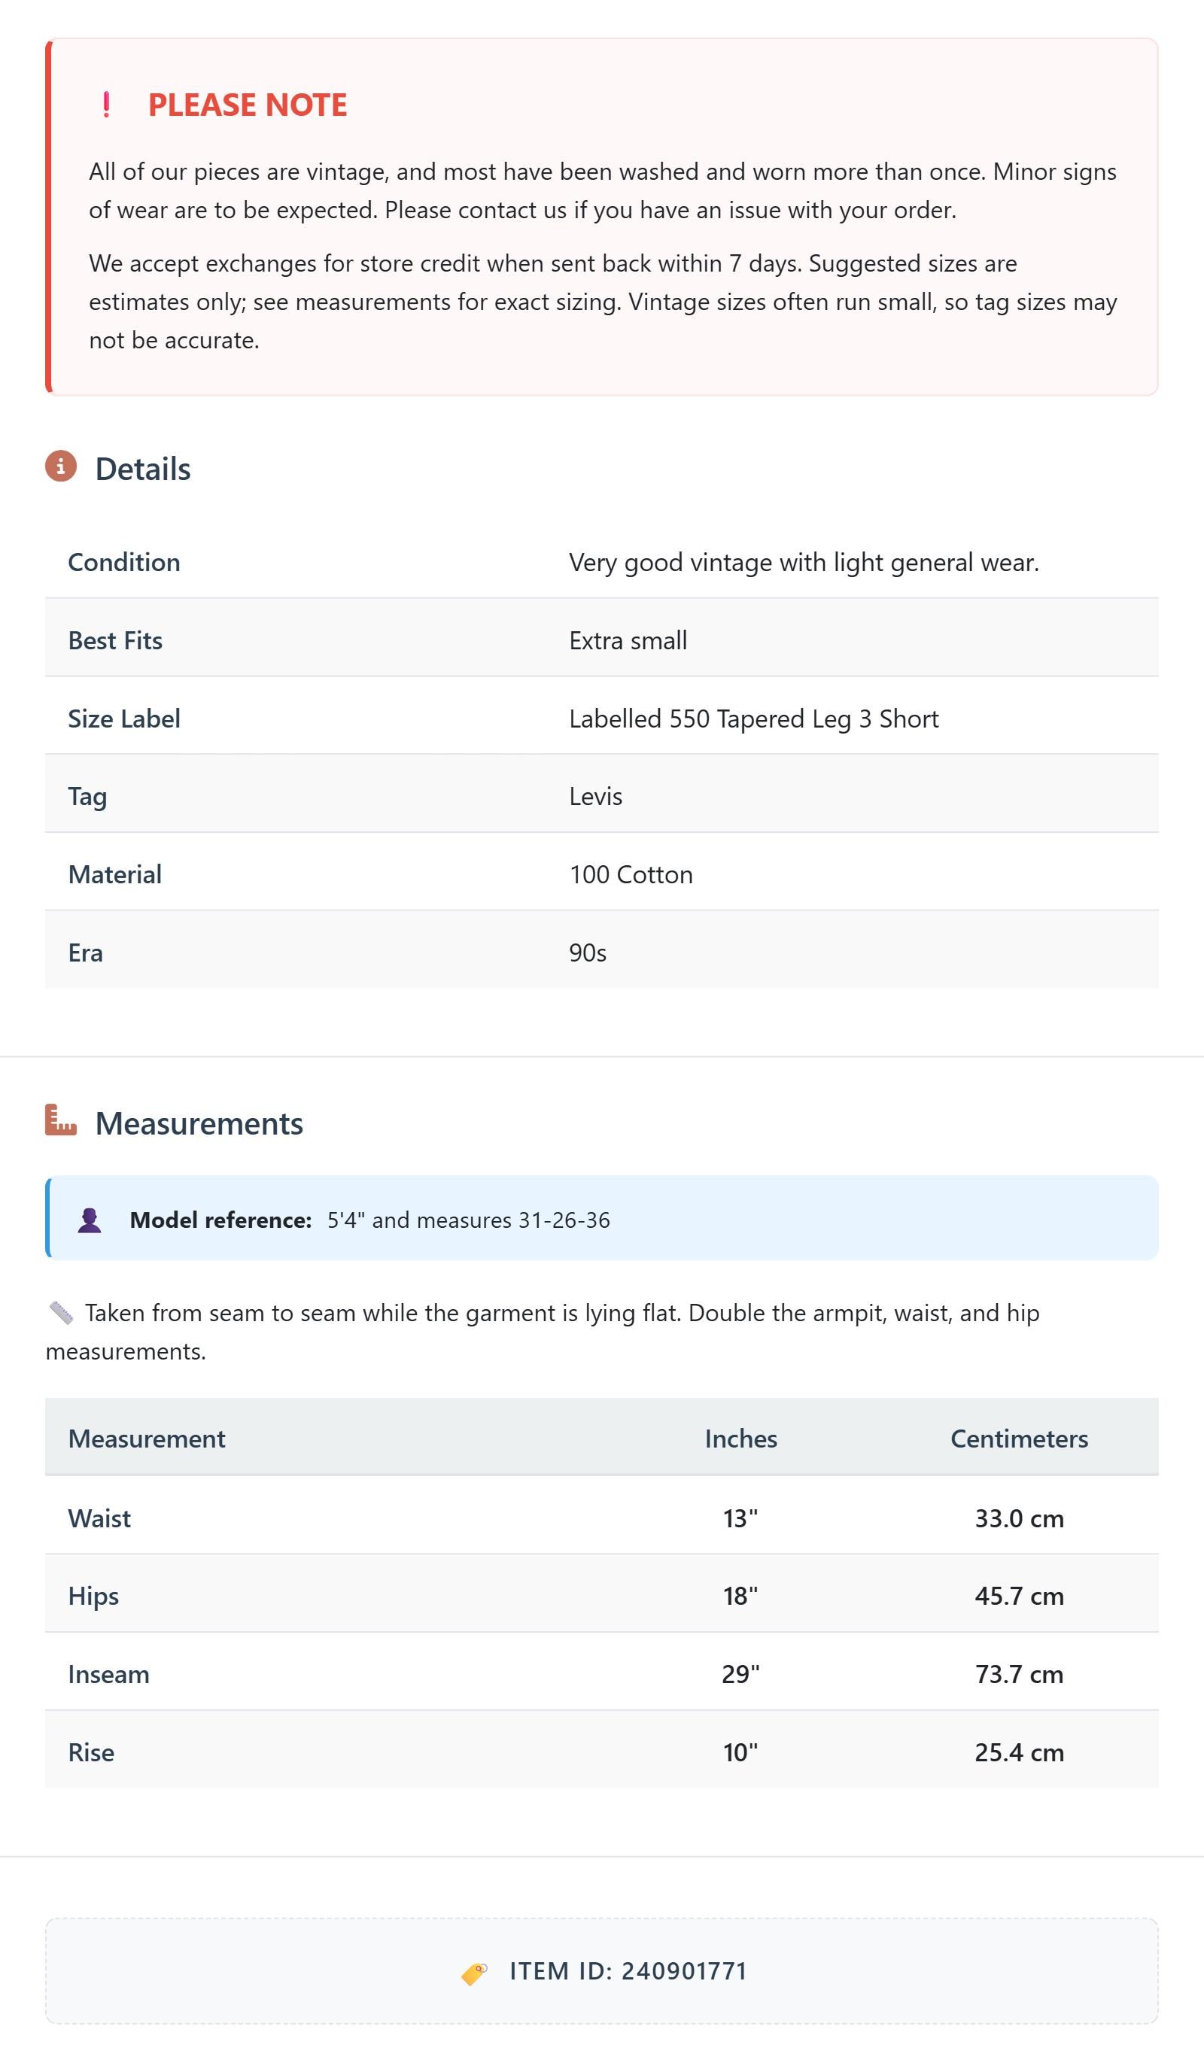This screenshot has height=2063, width=1204.
Task: Click the PLEASE NOTE heading
Action: pyautogui.click(x=248, y=105)
